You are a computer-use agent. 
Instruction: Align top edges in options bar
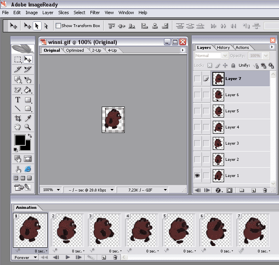(111, 26)
